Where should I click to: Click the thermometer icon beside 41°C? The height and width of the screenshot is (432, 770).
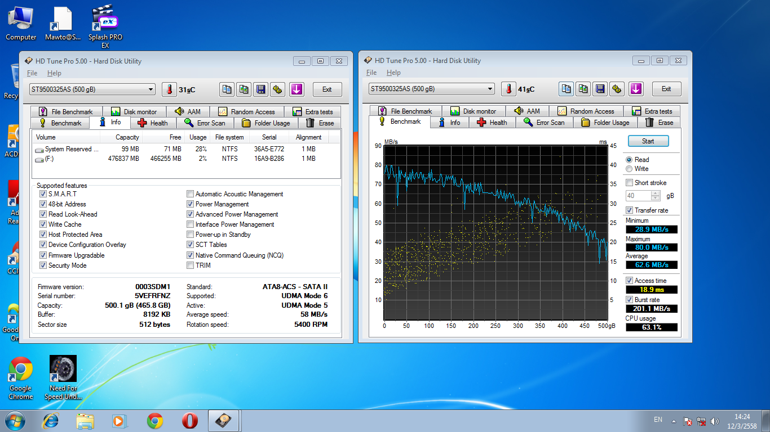tap(508, 89)
